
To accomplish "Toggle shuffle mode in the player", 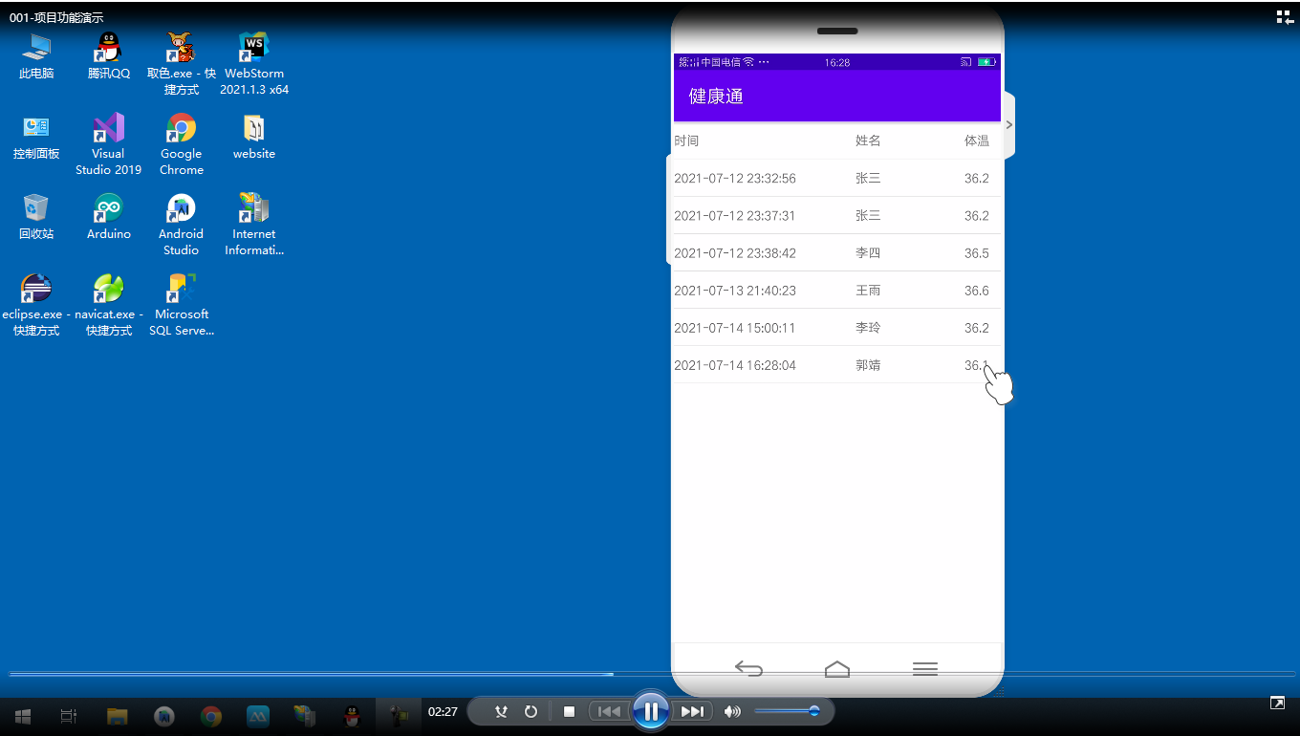I will (501, 711).
